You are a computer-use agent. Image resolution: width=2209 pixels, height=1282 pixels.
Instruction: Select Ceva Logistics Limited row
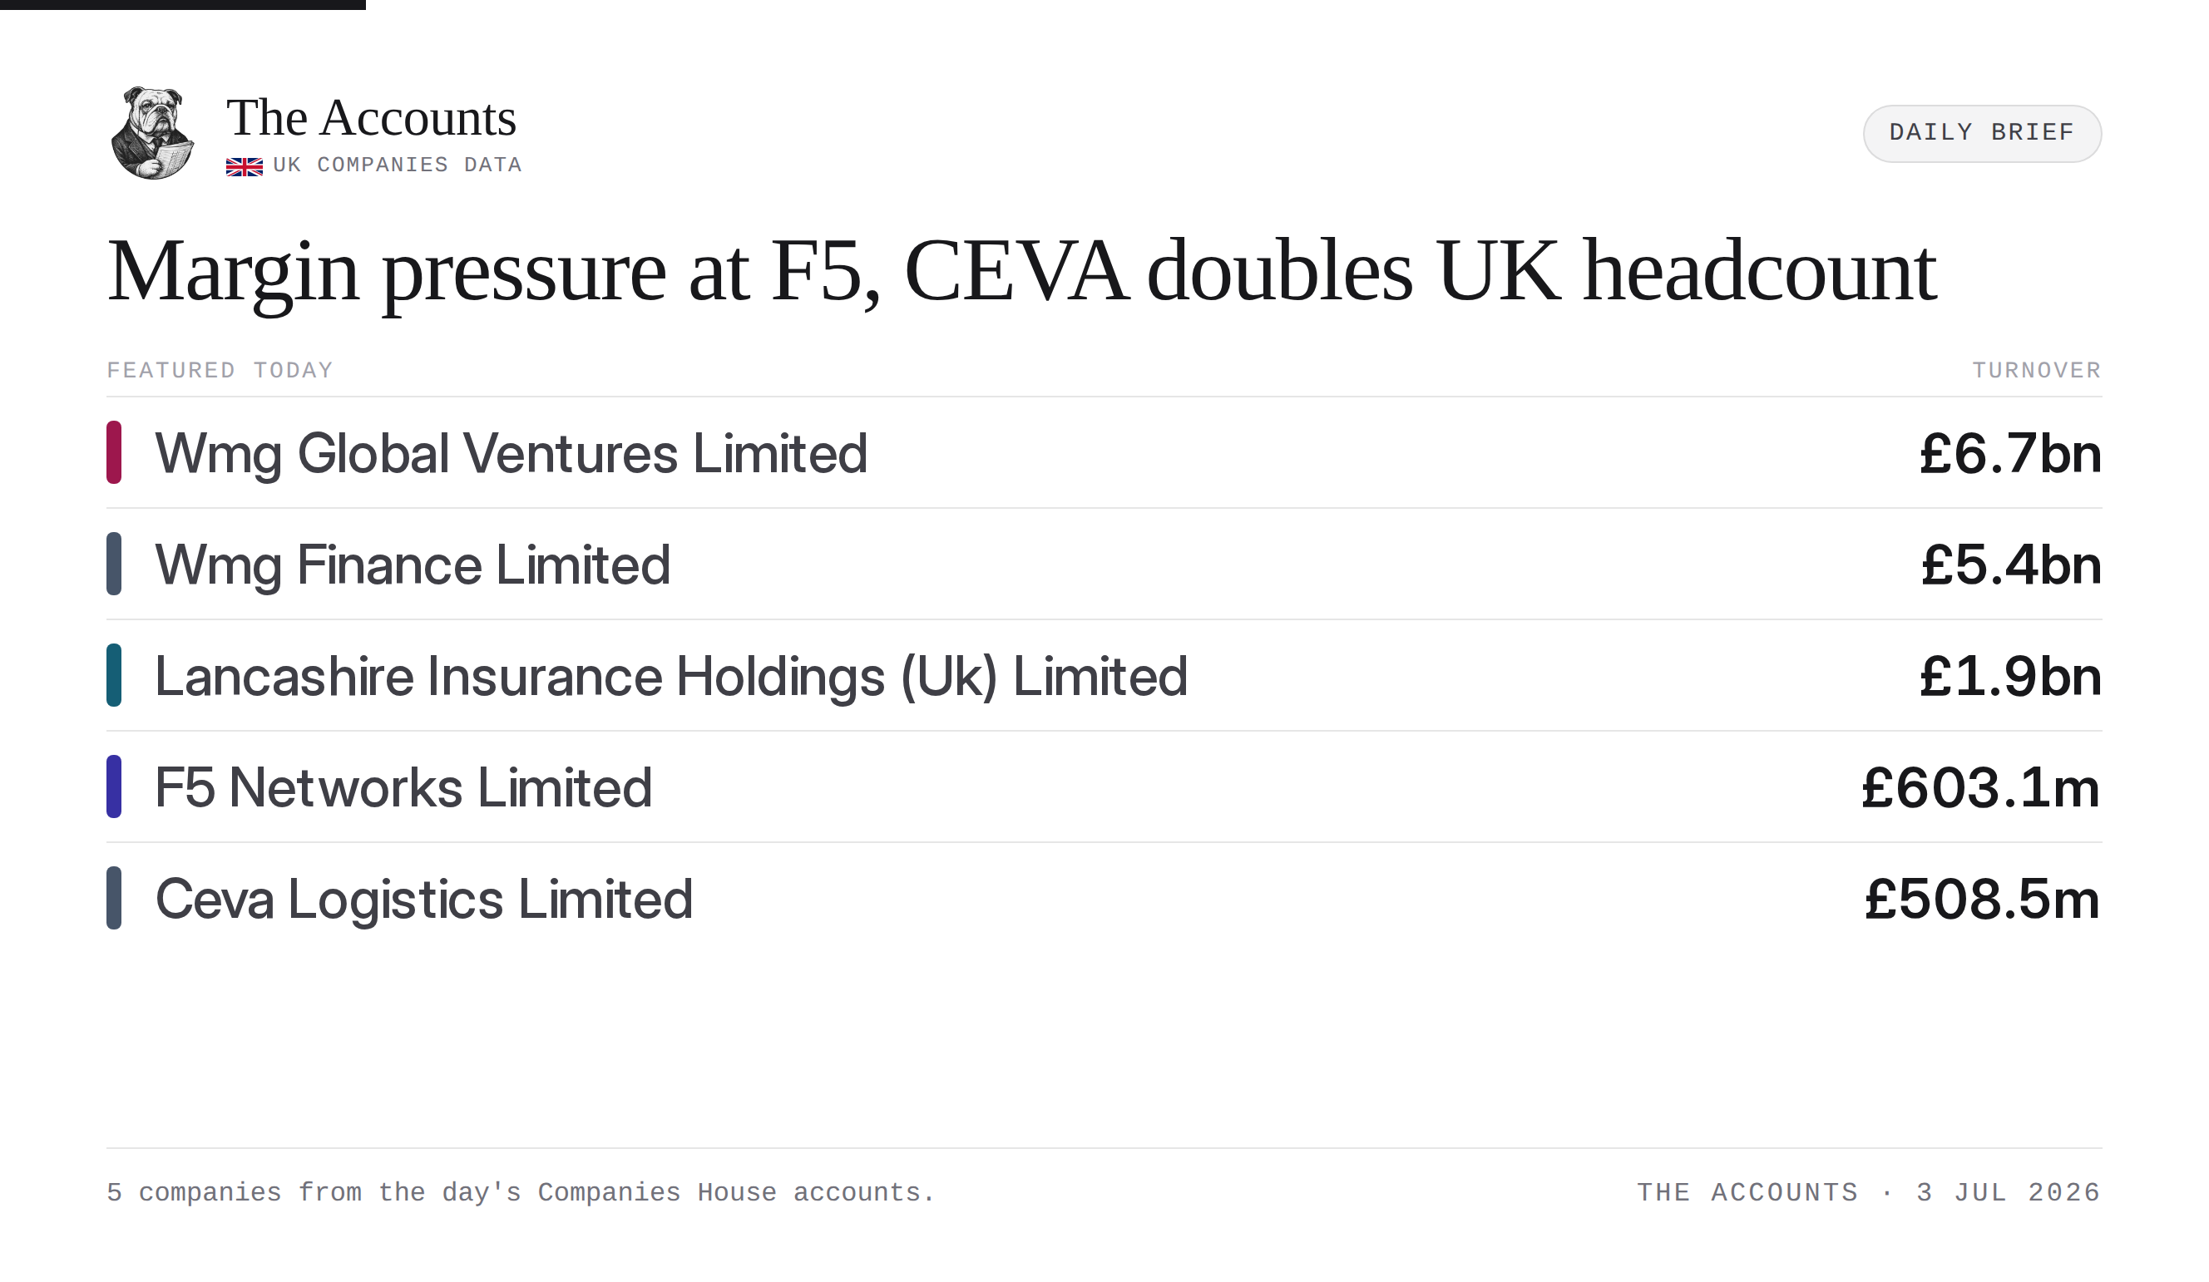[x=1104, y=898]
